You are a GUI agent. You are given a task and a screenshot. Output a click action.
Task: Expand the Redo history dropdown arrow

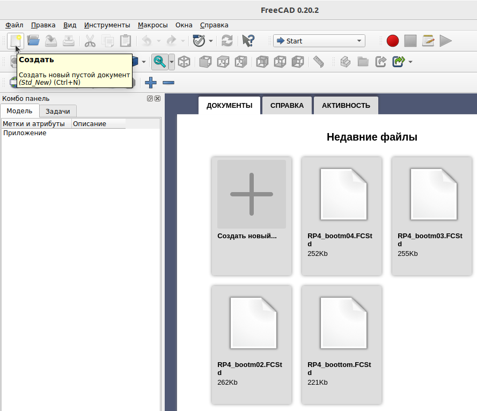(183, 41)
